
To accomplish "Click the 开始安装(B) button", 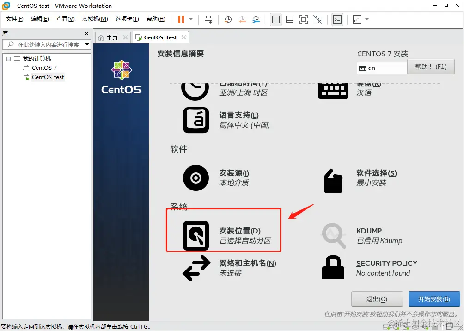I will tap(434, 299).
